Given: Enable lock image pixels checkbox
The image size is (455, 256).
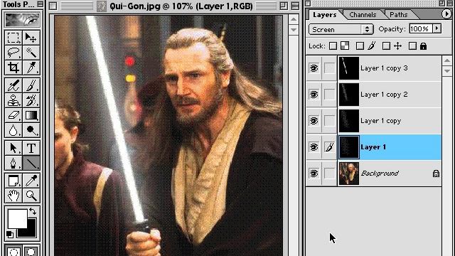Looking at the screenshot, I should click(x=360, y=46).
